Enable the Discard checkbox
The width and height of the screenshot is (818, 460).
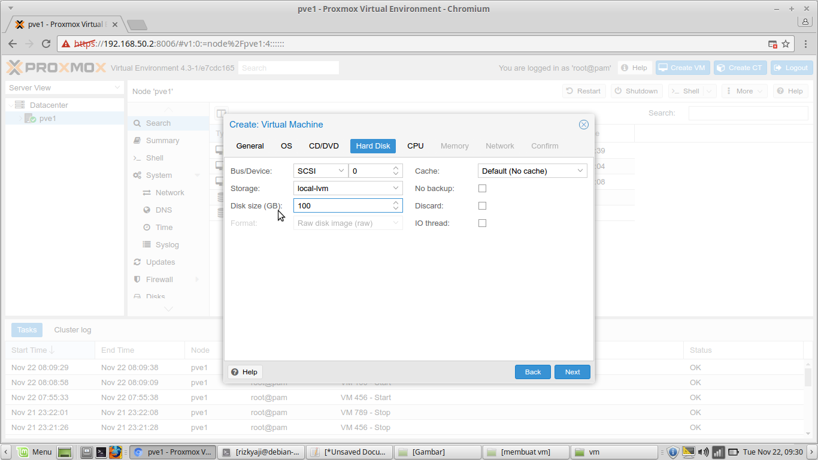483,206
